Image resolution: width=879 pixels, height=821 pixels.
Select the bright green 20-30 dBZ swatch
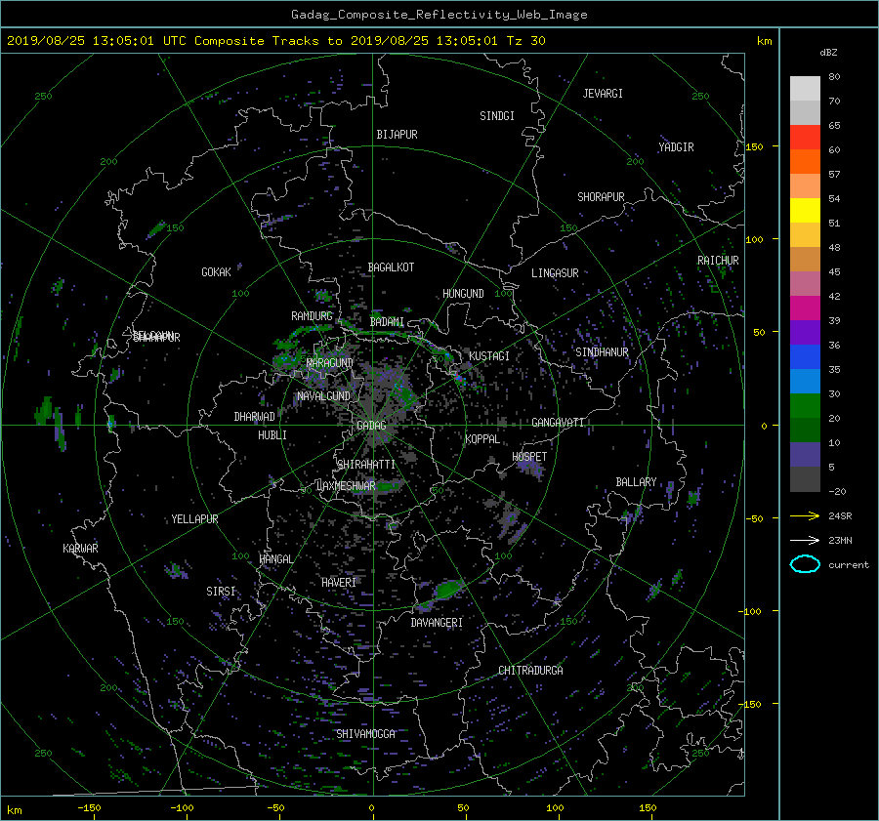[805, 406]
